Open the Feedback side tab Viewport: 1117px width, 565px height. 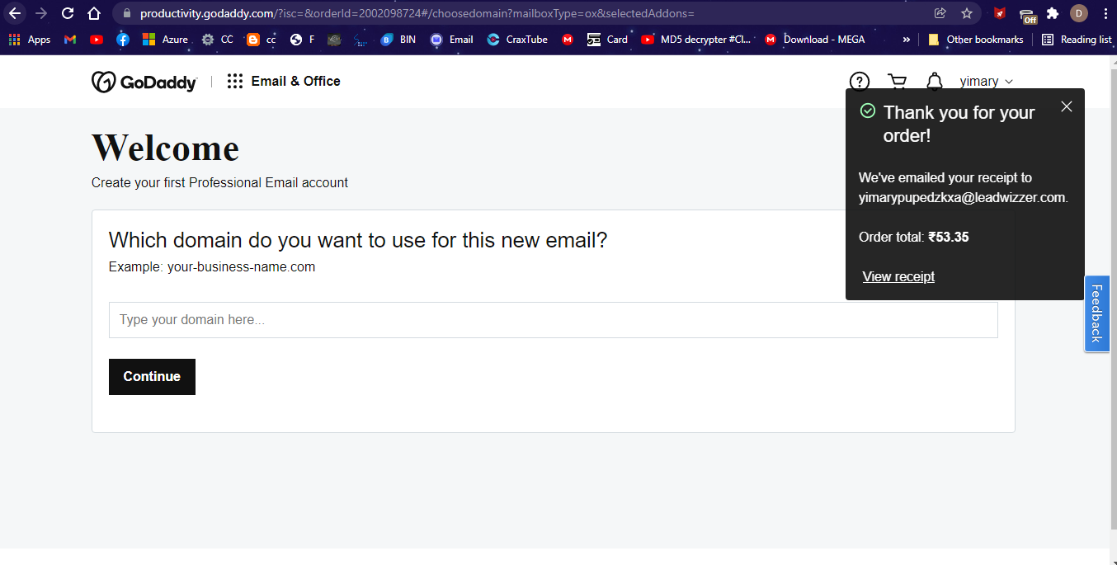click(1096, 313)
